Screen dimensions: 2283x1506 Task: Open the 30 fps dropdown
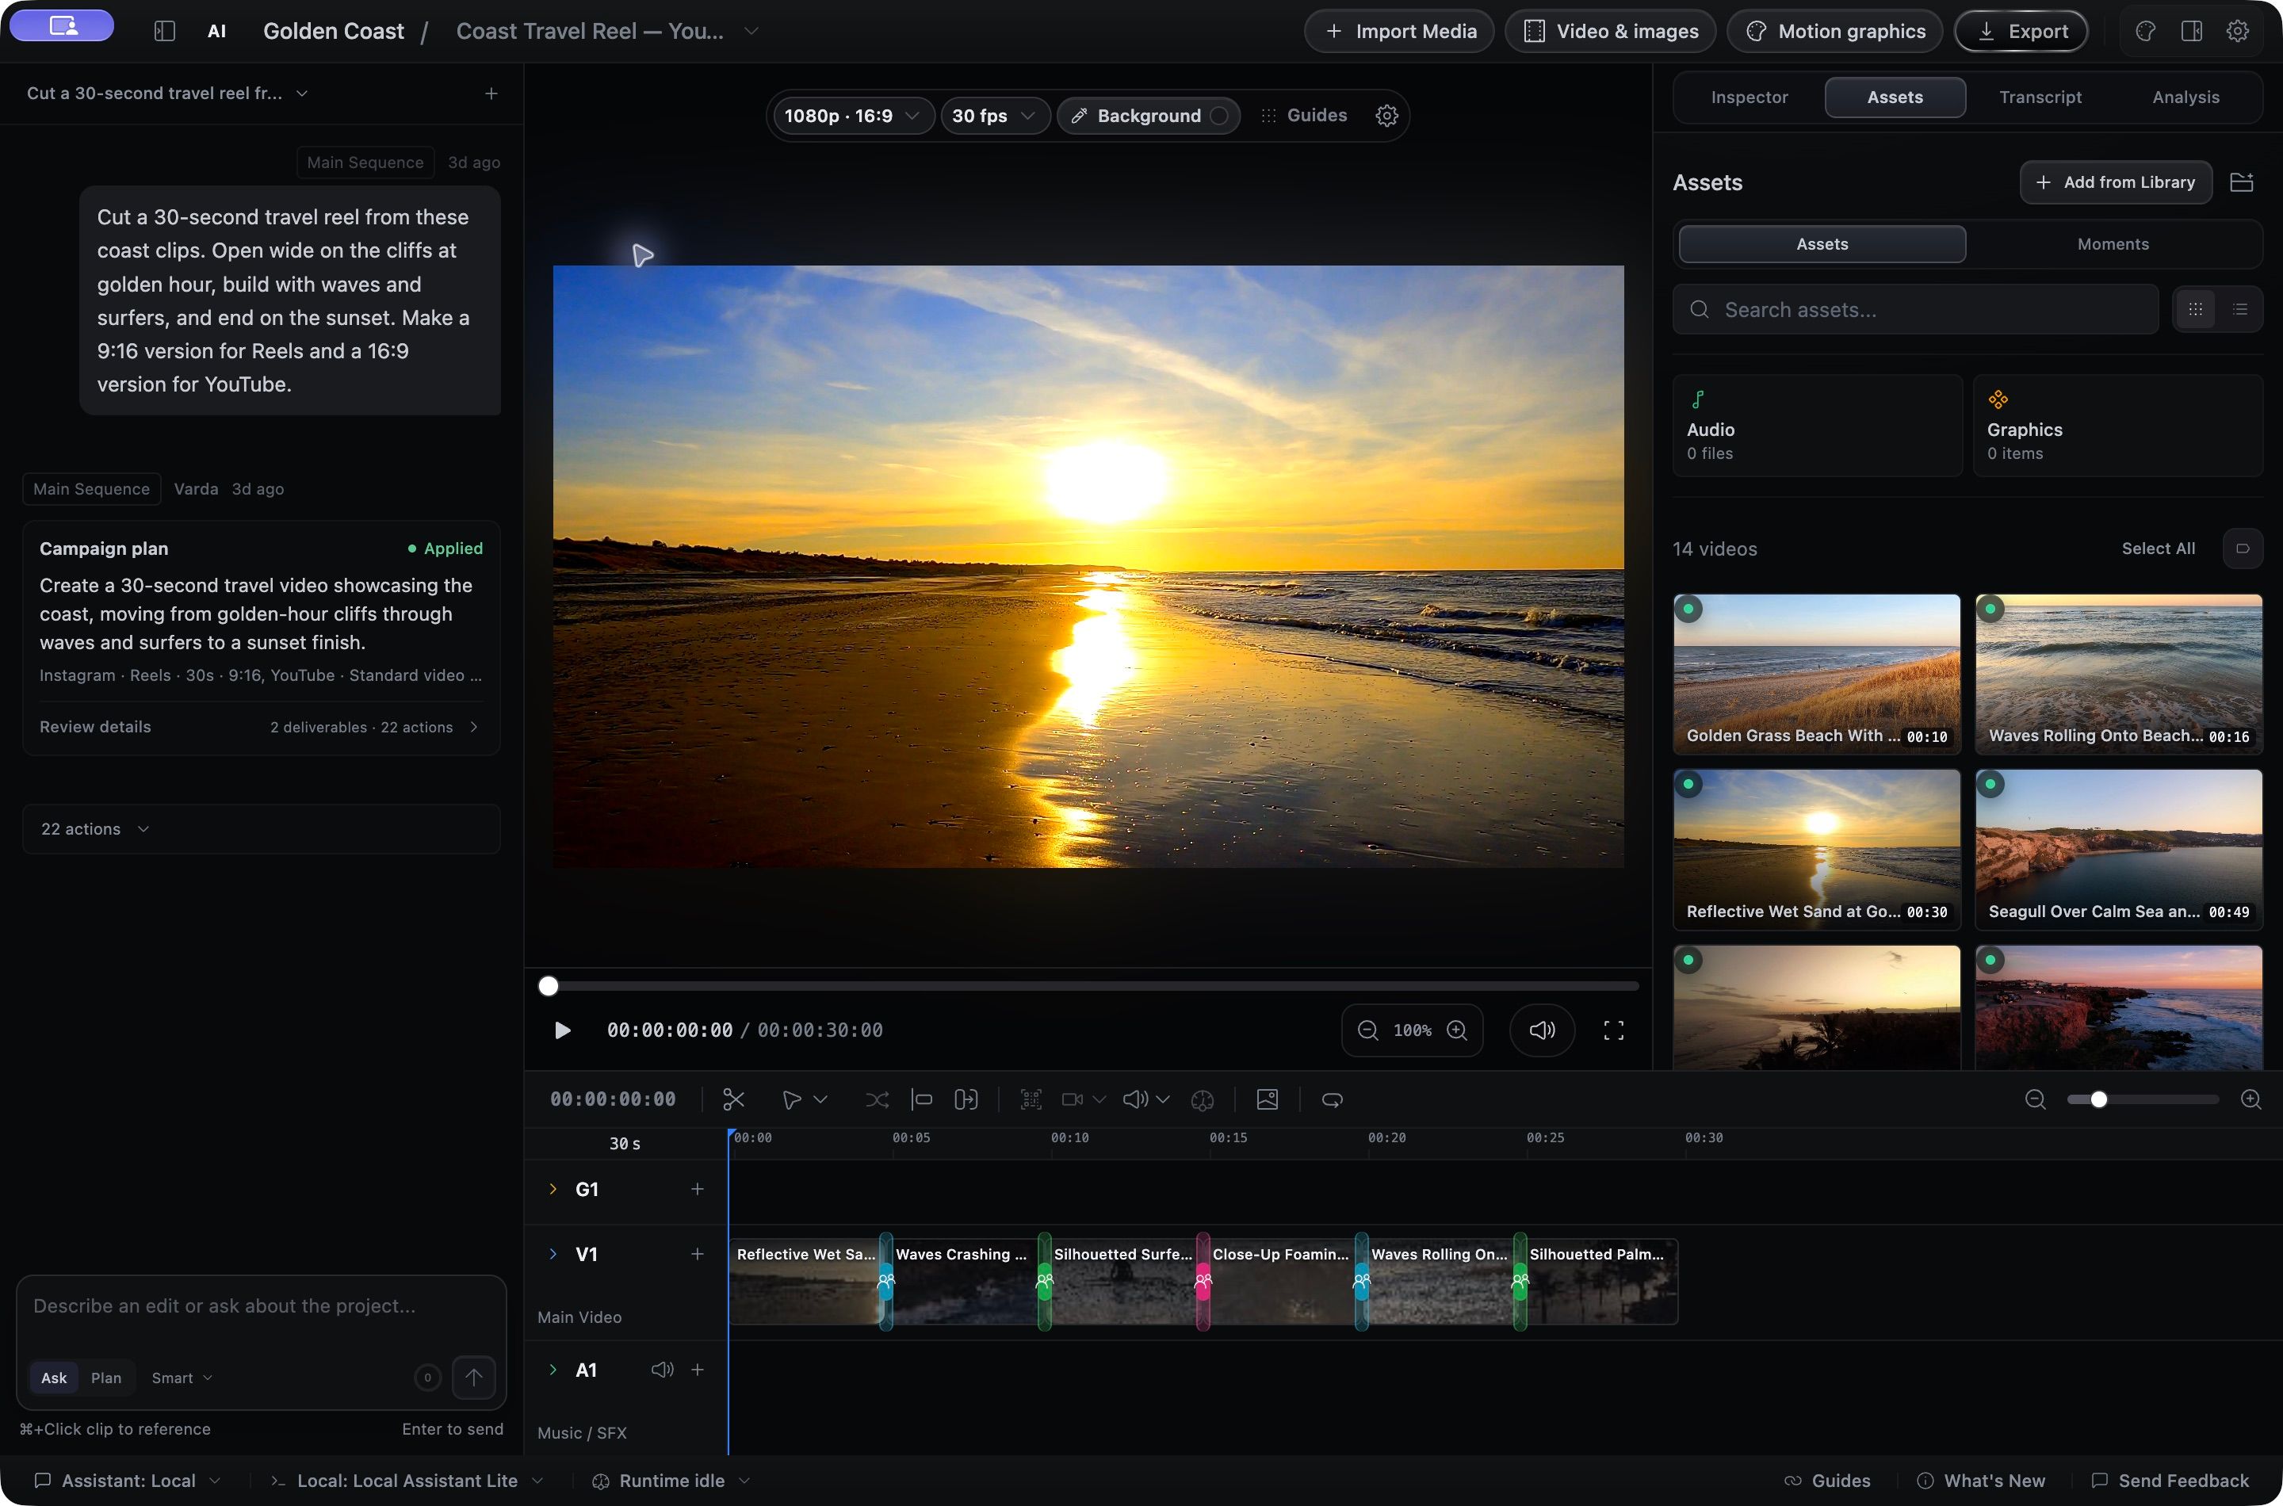pyautogui.click(x=994, y=115)
